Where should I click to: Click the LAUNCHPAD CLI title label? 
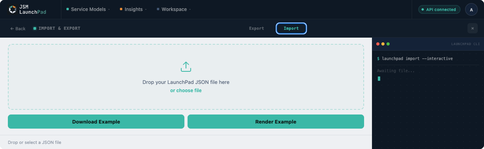coord(466,44)
